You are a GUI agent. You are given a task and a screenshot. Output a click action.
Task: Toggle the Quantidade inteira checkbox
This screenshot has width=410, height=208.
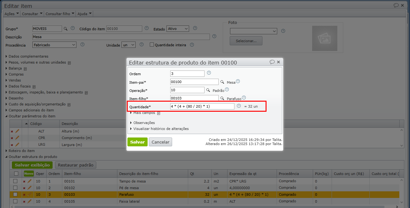[x=152, y=45]
